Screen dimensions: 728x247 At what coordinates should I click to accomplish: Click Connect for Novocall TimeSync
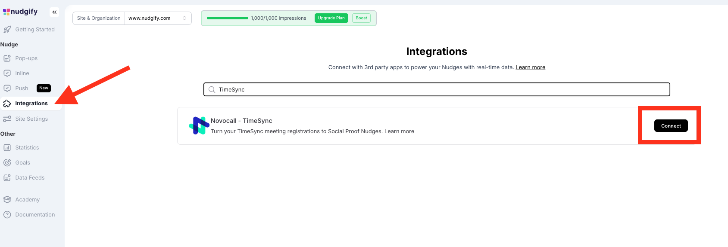(x=671, y=126)
